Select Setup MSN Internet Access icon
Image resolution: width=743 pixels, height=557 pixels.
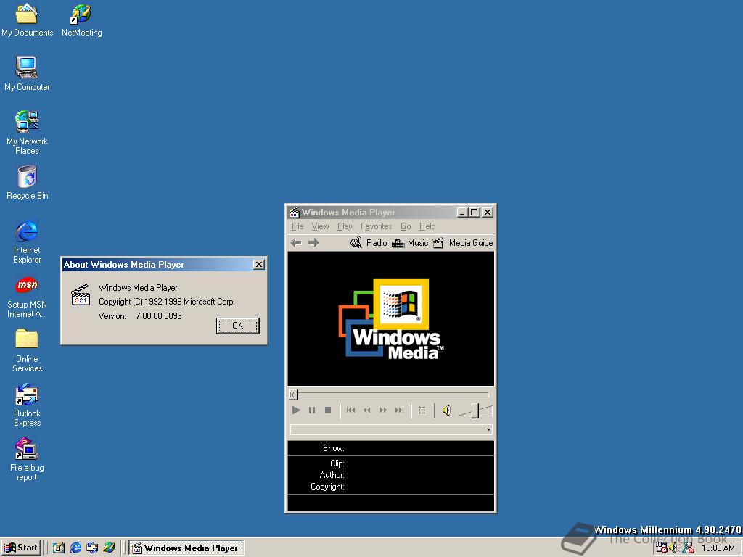tap(27, 297)
